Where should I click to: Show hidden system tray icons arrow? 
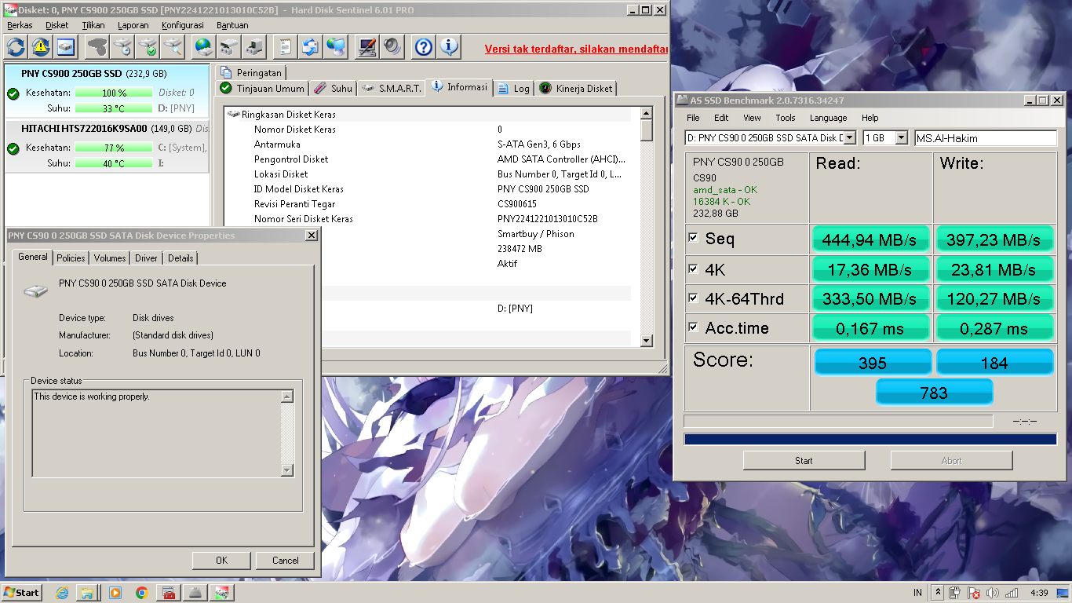[938, 593]
